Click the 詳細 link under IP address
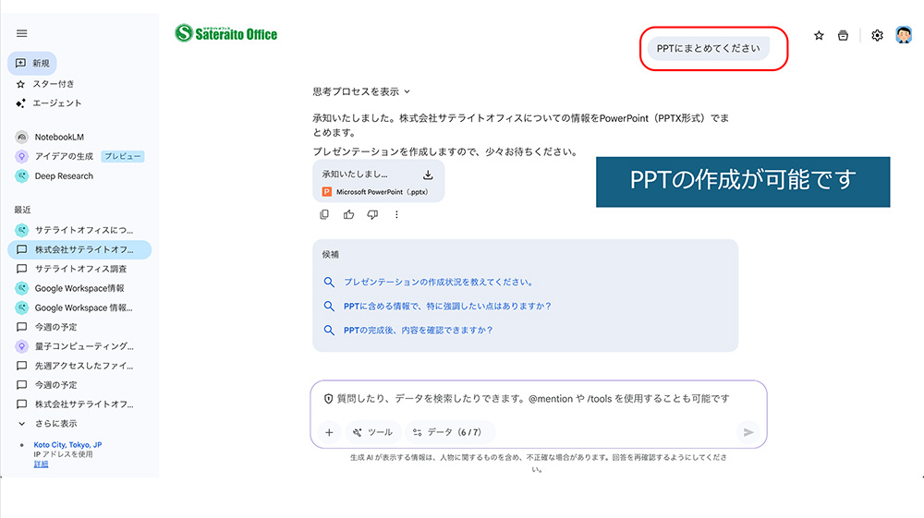Viewport: 924px width, 518px height. [41, 464]
